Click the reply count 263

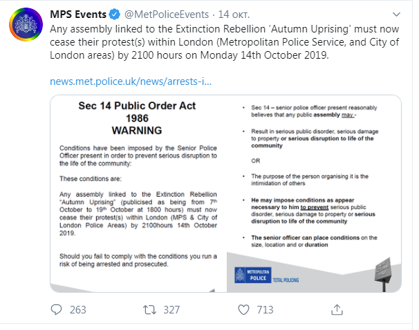coord(78,309)
